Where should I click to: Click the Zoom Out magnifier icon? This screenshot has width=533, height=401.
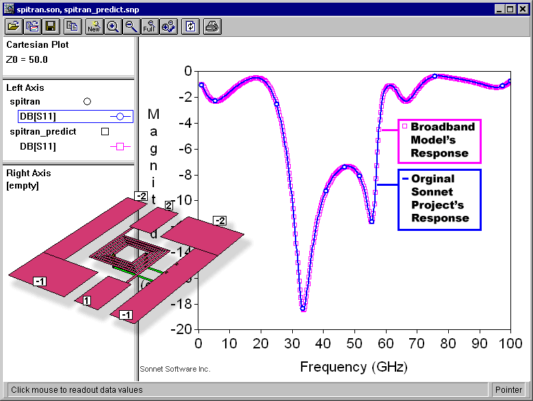[131, 27]
